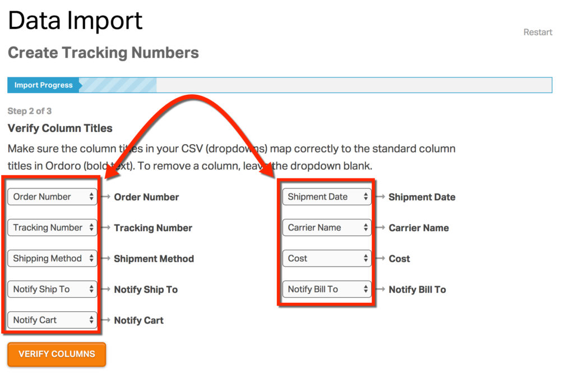This screenshot has width=574, height=373.
Task: Select the bold Carrier Name label
Action: click(418, 228)
